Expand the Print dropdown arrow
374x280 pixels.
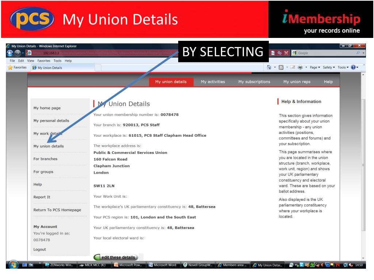pyautogui.click(x=306, y=67)
